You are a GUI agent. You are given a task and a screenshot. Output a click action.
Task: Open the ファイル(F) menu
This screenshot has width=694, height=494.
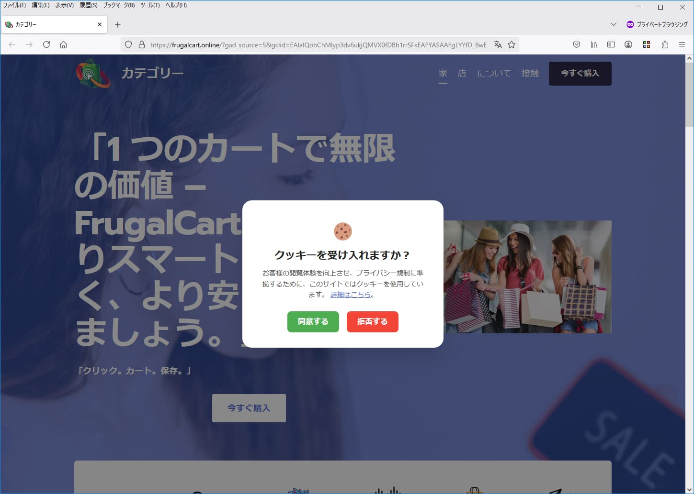[x=14, y=5]
